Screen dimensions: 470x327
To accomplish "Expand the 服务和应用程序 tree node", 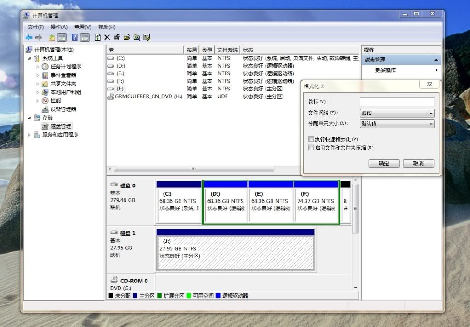I will click(30, 135).
